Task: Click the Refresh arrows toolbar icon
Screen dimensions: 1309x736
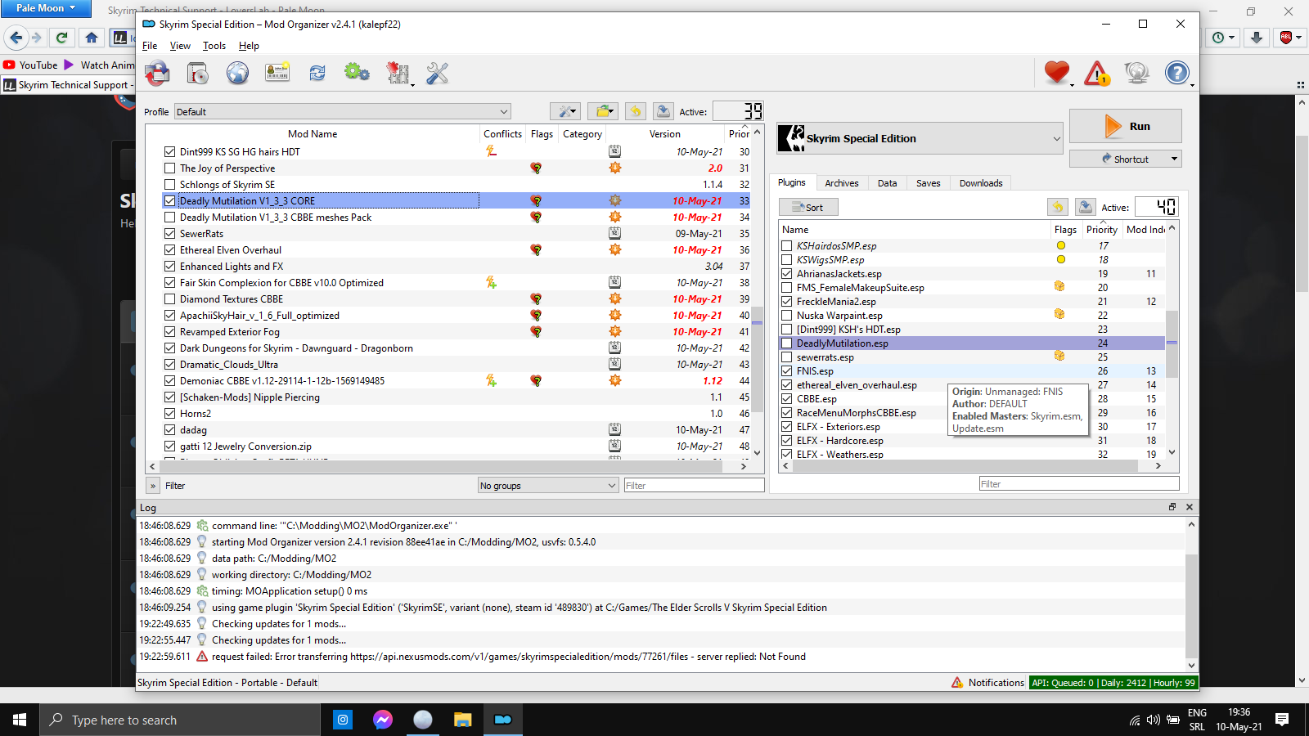Action: 317,74
